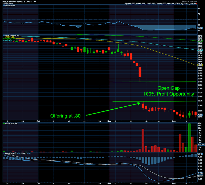Click the red down-arrow beside the Chg value
Viewport: 205px width, 185px height.
(196, 4)
